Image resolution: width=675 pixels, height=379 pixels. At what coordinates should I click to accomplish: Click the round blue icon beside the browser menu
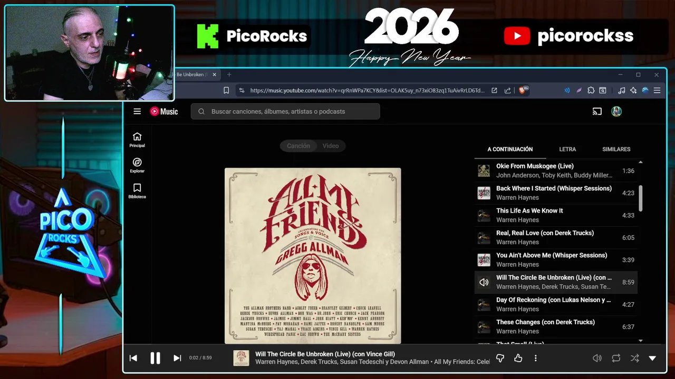click(x=645, y=91)
